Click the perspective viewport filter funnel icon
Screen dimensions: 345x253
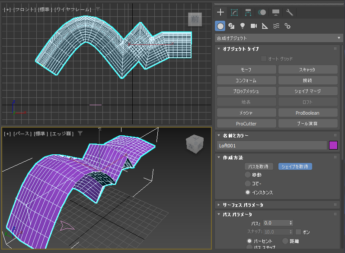click(80, 133)
